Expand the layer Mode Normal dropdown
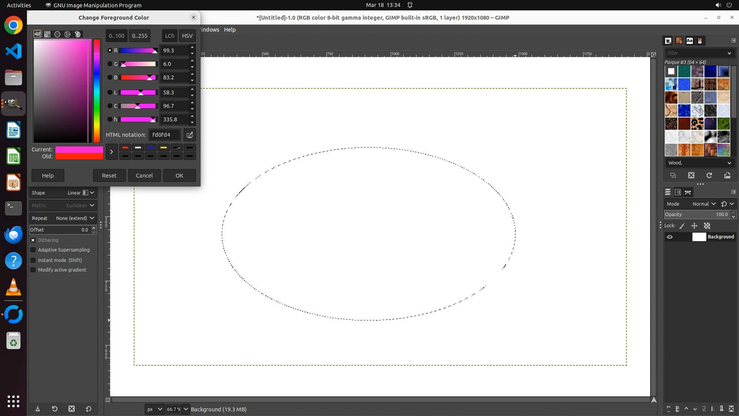Image resolution: width=739 pixels, height=416 pixels. [x=703, y=204]
